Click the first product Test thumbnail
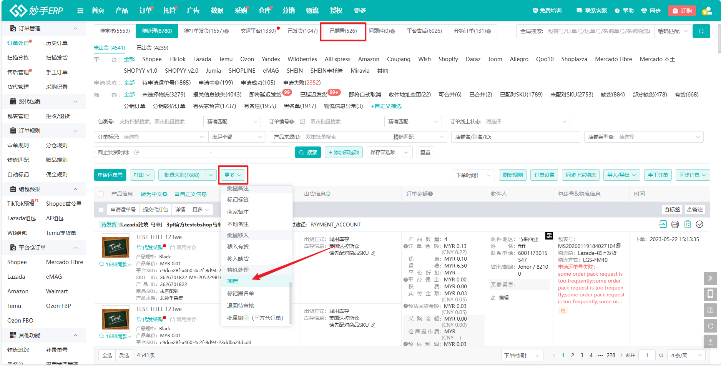 116,247
